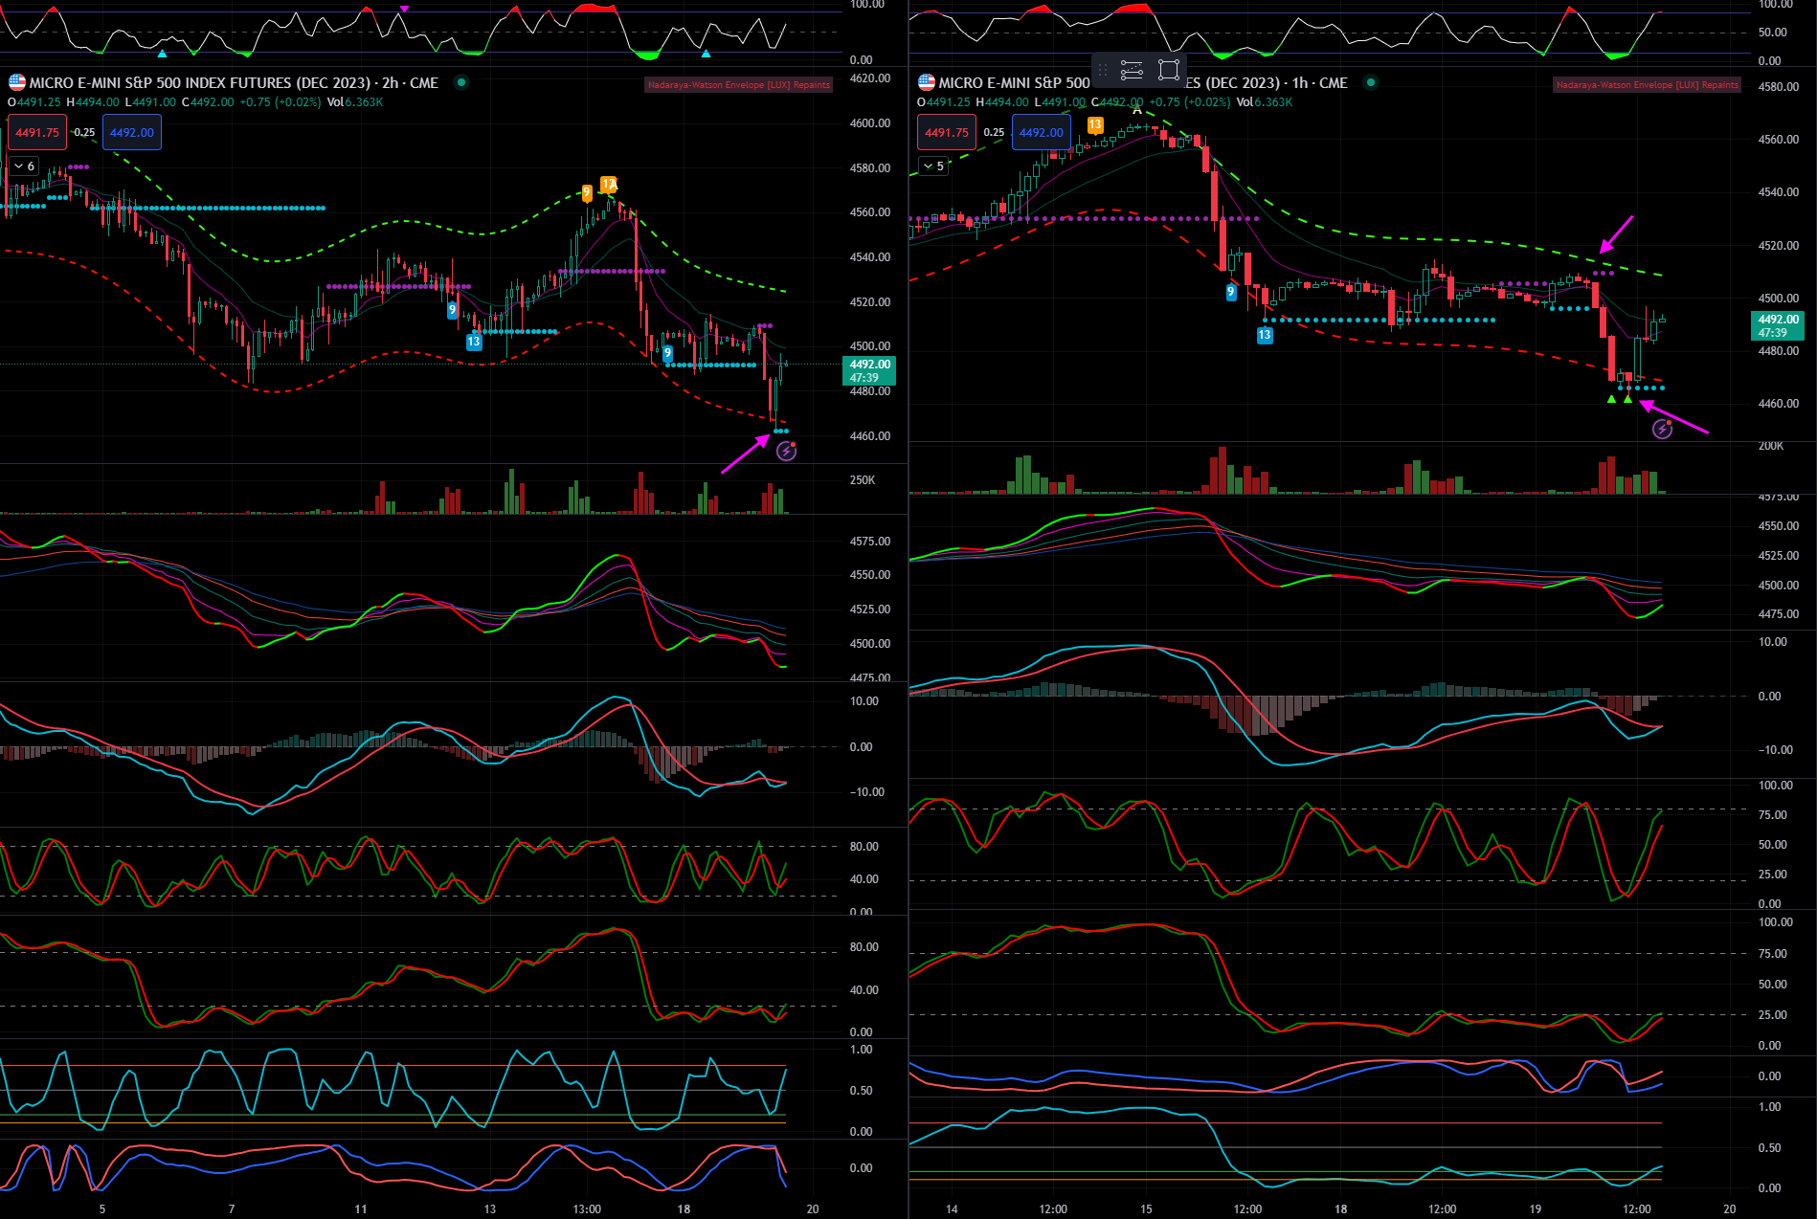Click 250K on 2h volume axis
This screenshot has height=1219, width=1817.
coord(863,480)
